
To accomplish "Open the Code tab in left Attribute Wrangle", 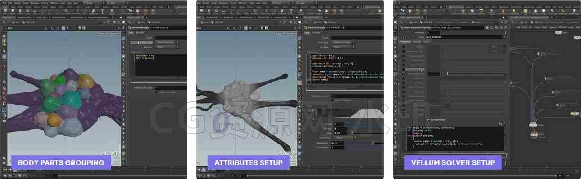I will pyautogui.click(x=132, y=32).
